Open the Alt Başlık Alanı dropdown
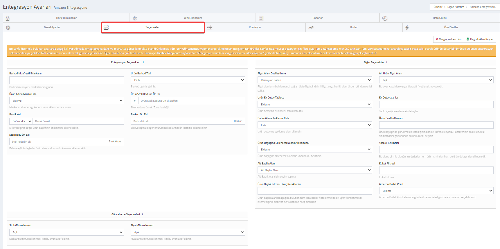Screen dimensions: 500x249 pyautogui.click(x=315, y=170)
